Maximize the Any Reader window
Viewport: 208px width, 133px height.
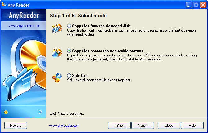tap(196, 5)
